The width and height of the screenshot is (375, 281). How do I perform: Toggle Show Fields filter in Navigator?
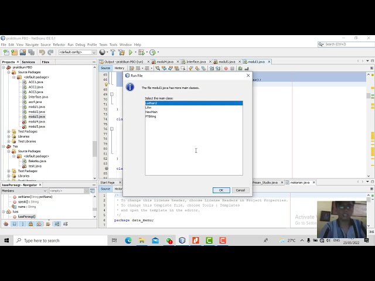(x=14, y=224)
